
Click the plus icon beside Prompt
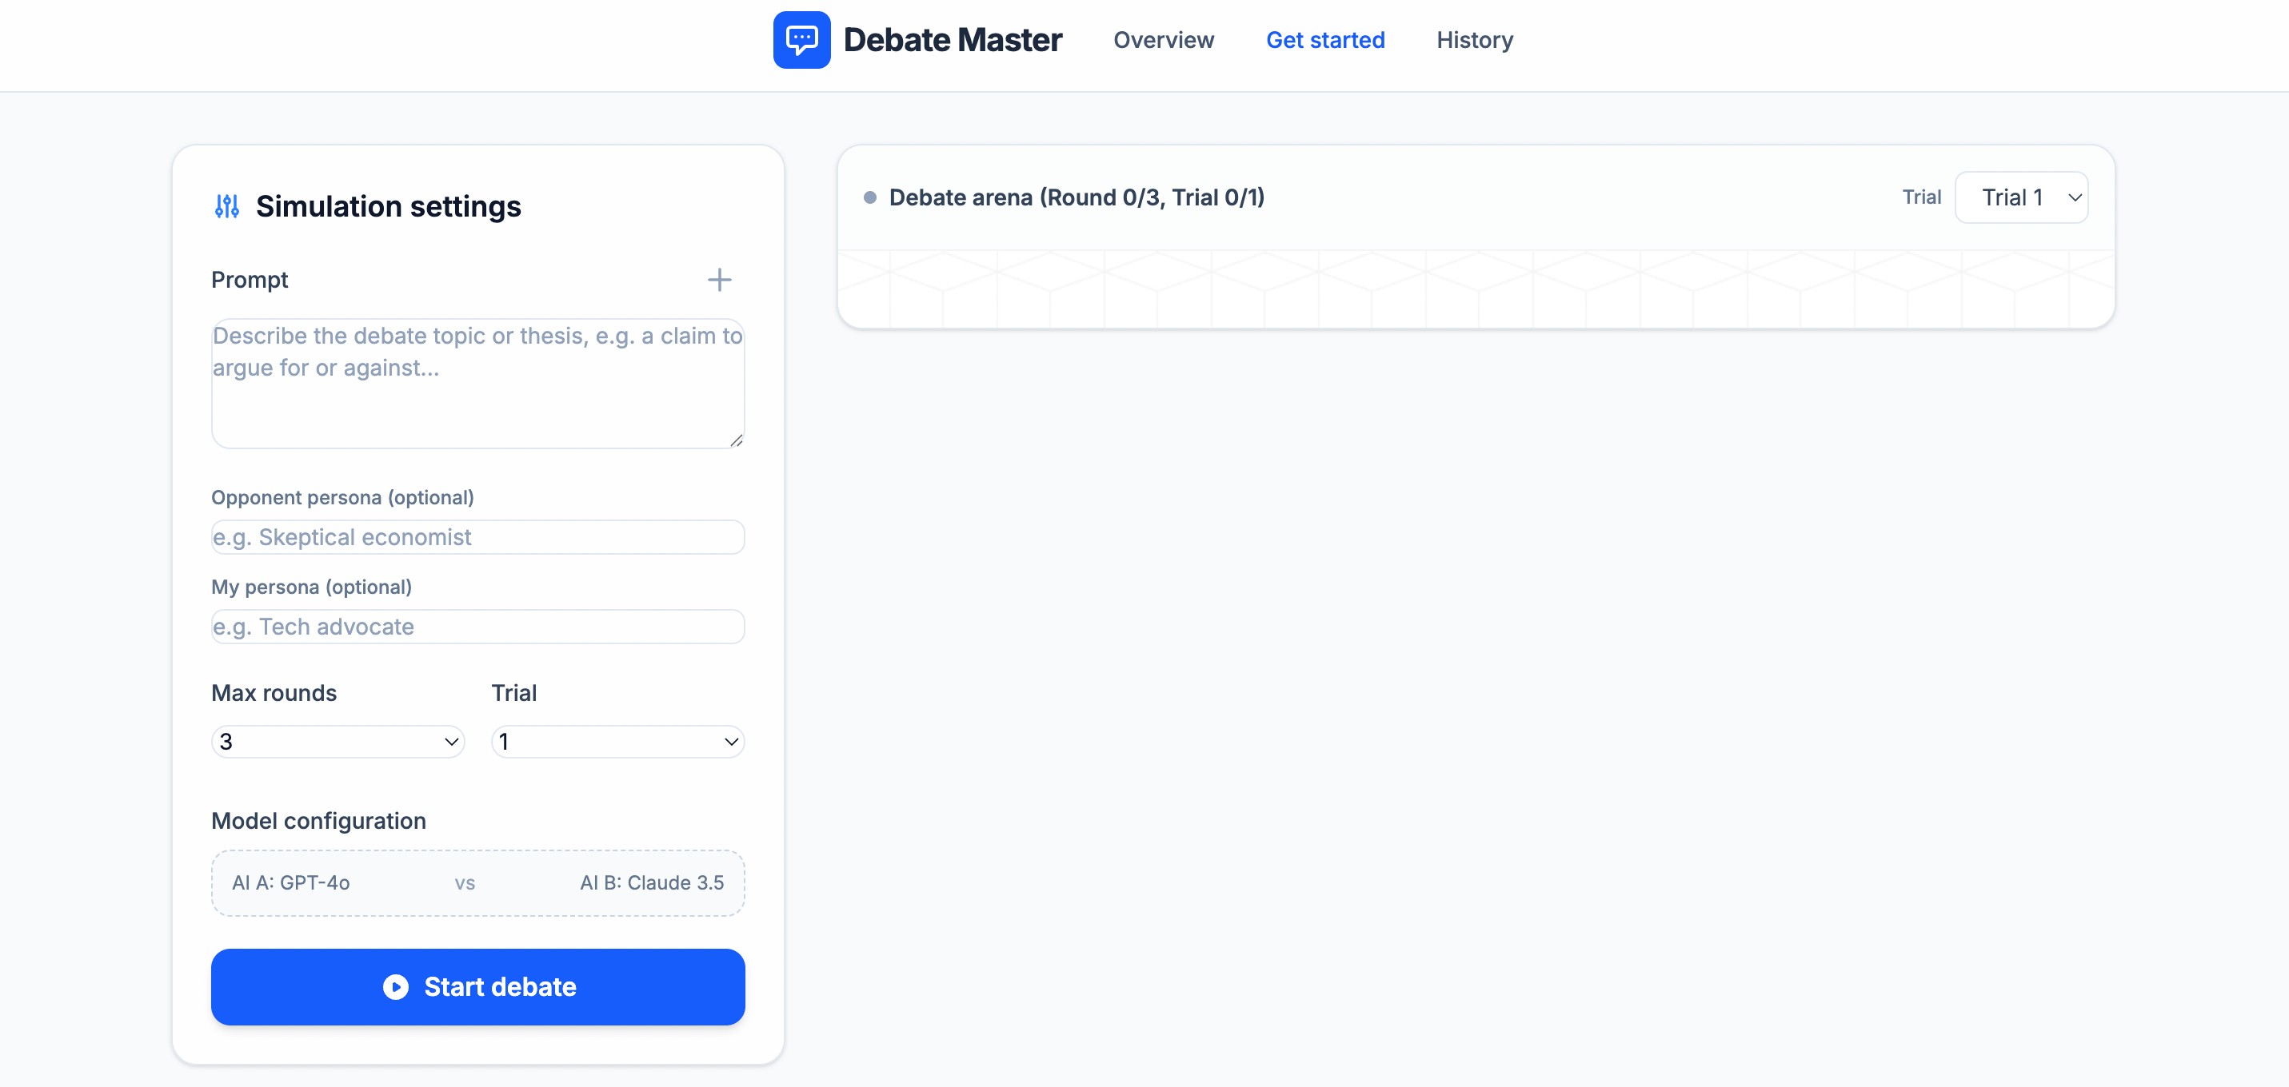click(x=719, y=280)
